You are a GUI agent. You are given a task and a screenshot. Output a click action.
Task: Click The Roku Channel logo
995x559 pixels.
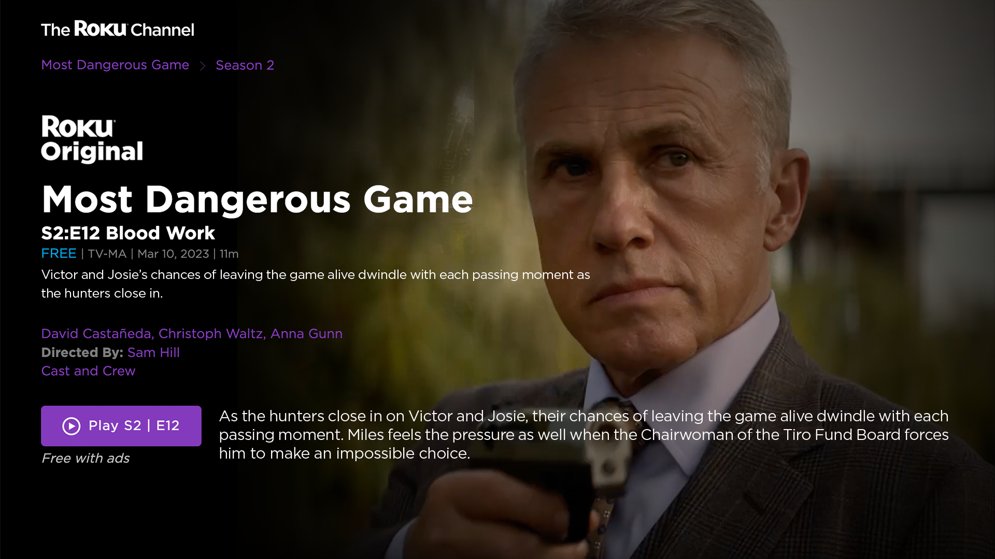118,29
